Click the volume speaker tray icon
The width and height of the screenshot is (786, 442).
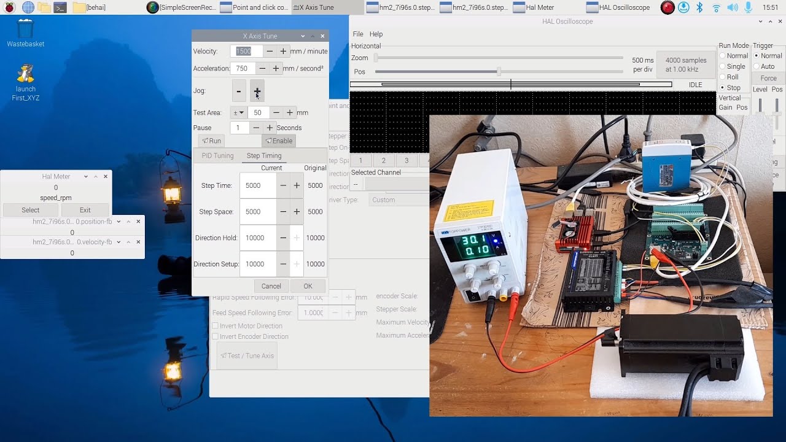click(732, 7)
